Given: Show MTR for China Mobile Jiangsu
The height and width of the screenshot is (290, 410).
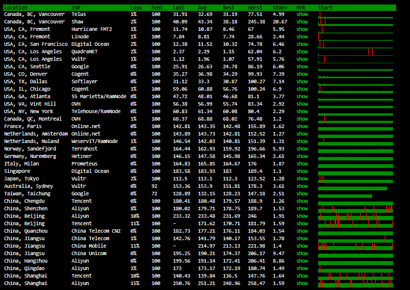Looking at the screenshot, I should click(302, 246).
